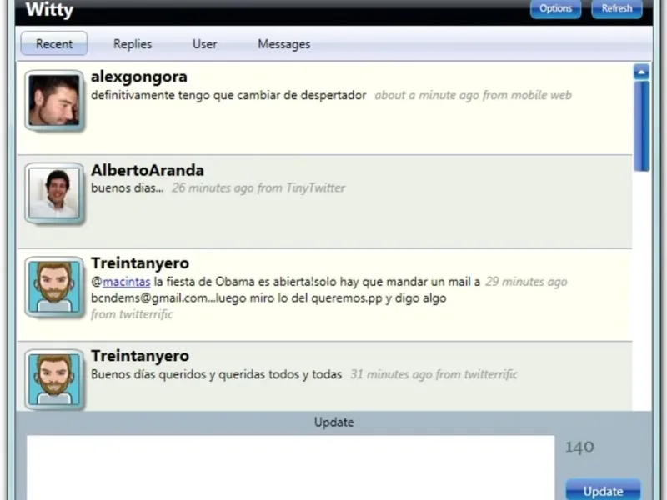Click the vertical scrollbar thumb
This screenshot has height=500, width=667.
click(x=641, y=127)
